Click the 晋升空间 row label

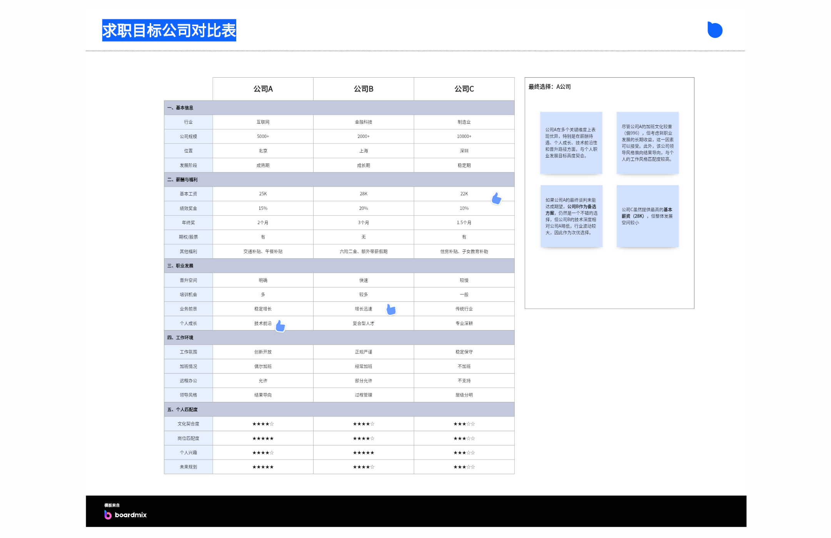188,280
